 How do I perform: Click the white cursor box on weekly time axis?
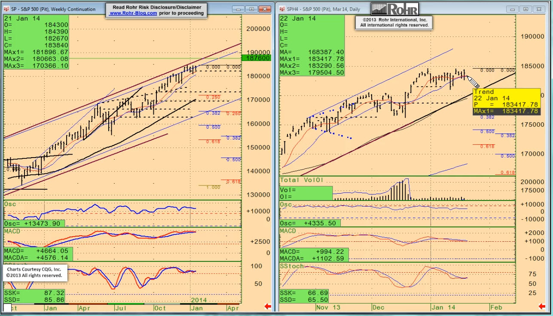click(x=7, y=308)
